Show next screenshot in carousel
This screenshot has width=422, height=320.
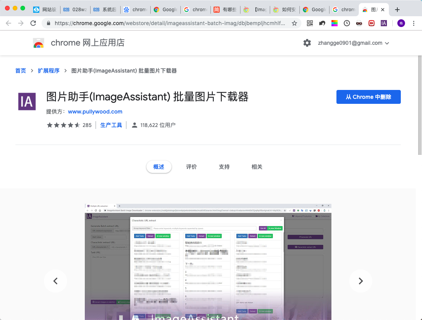[361, 281]
